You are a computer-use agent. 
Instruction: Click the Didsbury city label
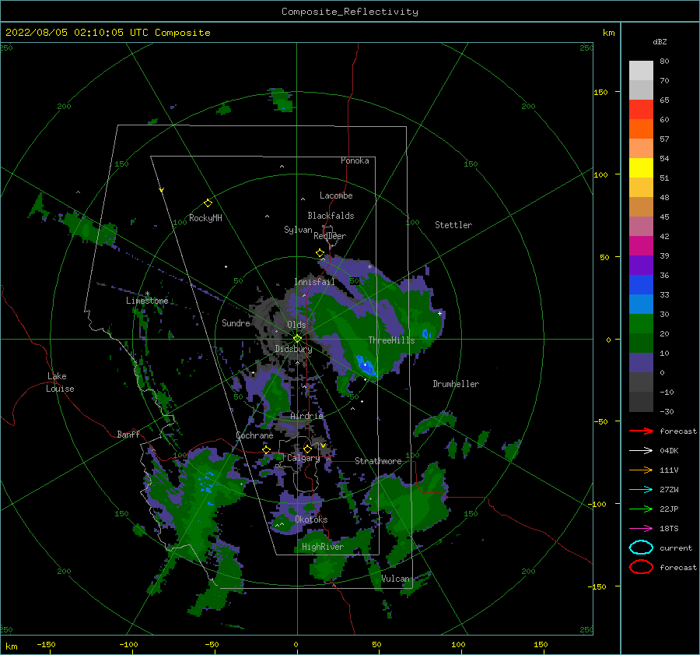293,349
